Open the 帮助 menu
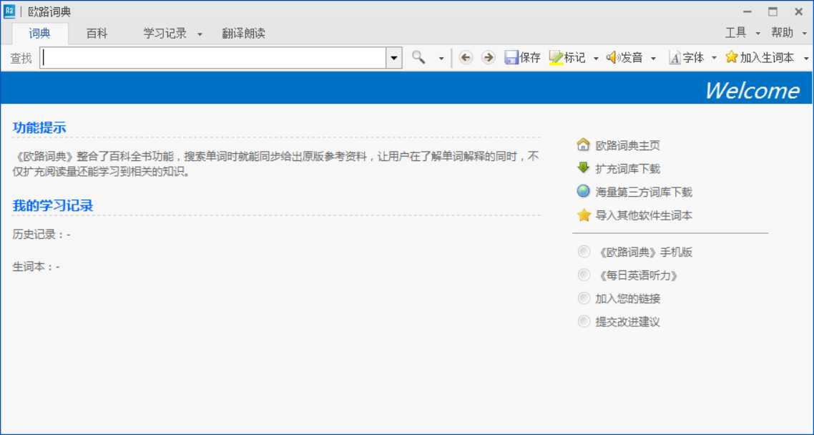 point(783,33)
